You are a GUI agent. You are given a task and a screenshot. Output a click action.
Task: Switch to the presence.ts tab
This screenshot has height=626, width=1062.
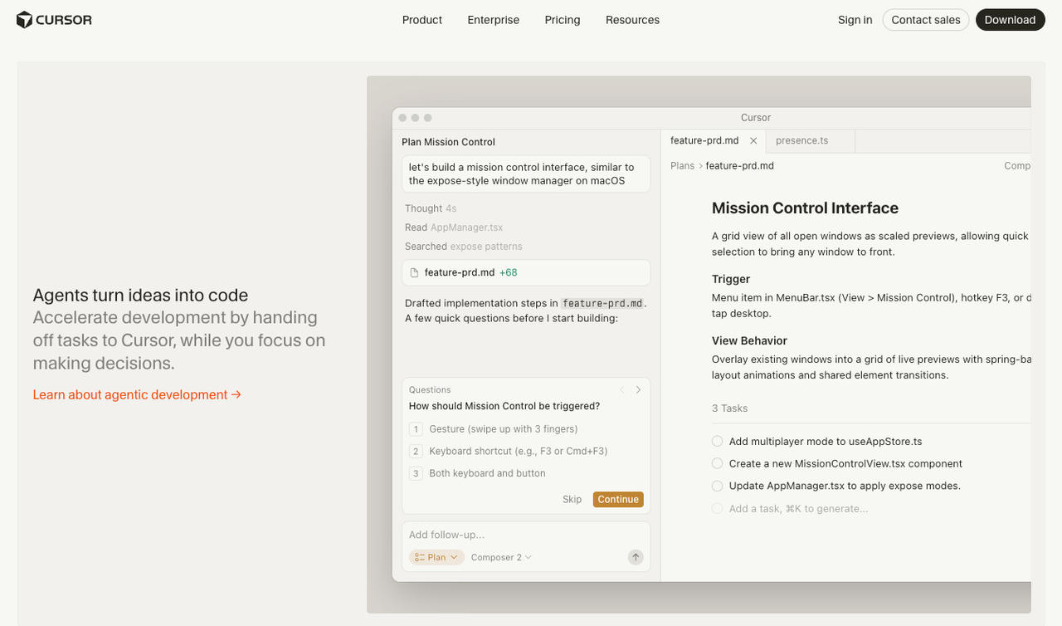click(801, 140)
